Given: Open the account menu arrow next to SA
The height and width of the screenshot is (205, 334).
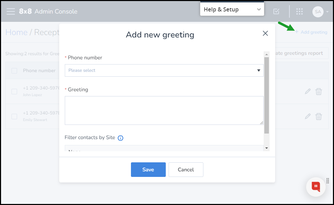Looking at the screenshot, I should pos(327,12).
